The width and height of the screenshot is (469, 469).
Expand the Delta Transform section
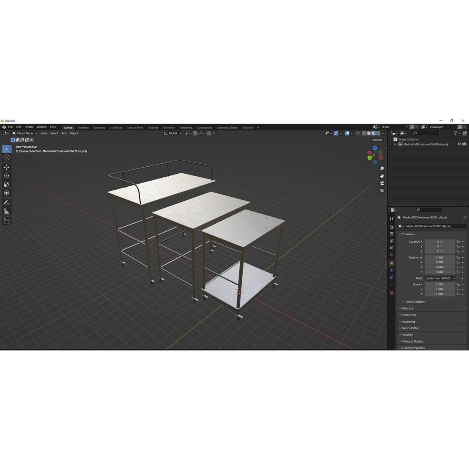(414, 302)
